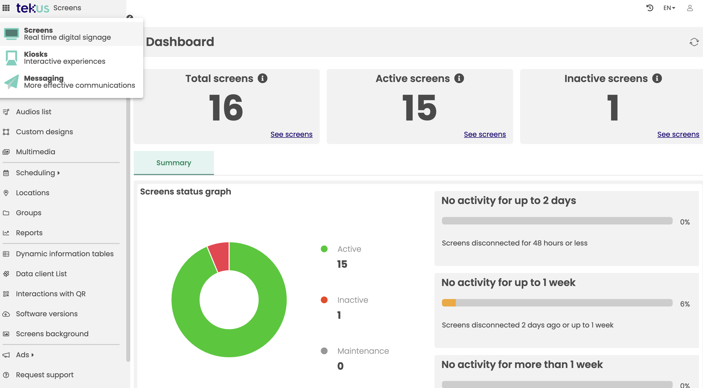Open the user account icon
Viewport: 703px width, 388px height.
[690, 8]
